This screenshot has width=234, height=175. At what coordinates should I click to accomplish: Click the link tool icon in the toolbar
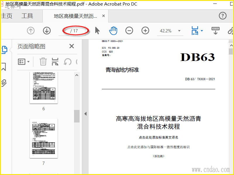click(x=230, y=31)
